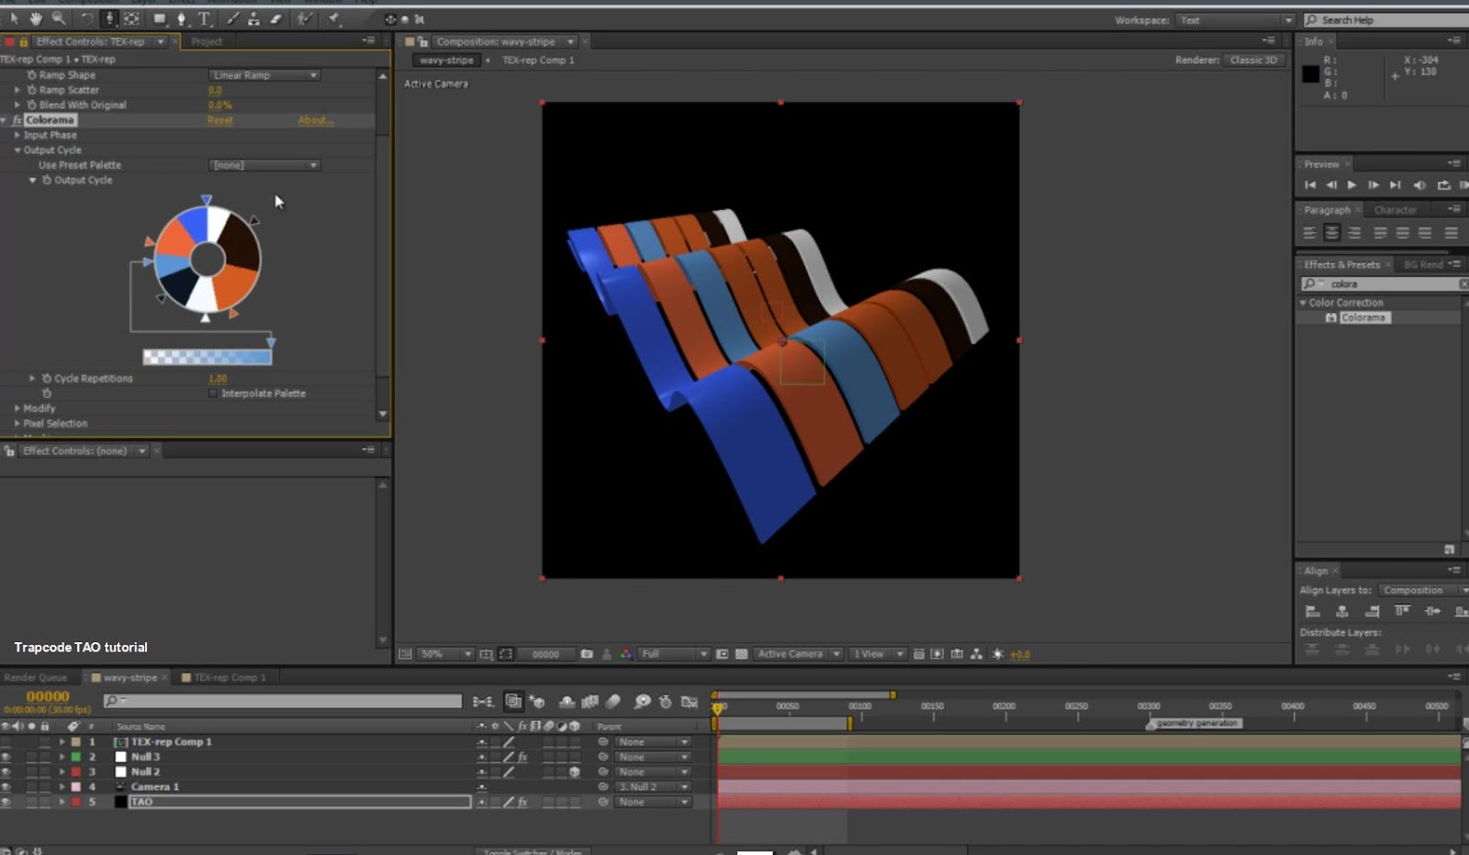Hide the Null 3 layer eye toggle
Screen dimensions: 1469x855
[6, 757]
